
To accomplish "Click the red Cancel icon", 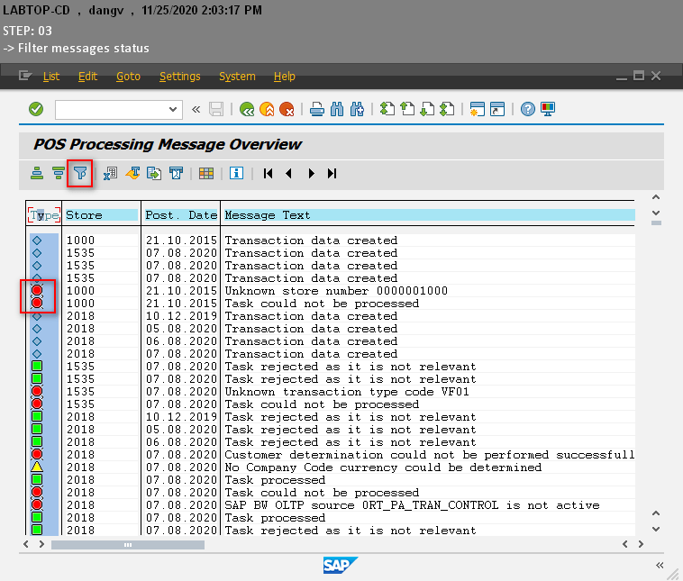I will 287,109.
